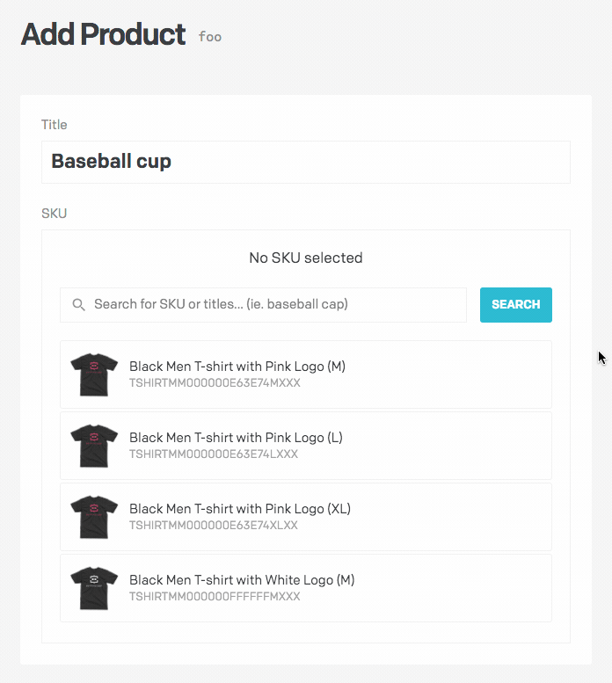Click the White Logo (M) t-shirt thumbnail
The height and width of the screenshot is (683, 612).
(94, 588)
